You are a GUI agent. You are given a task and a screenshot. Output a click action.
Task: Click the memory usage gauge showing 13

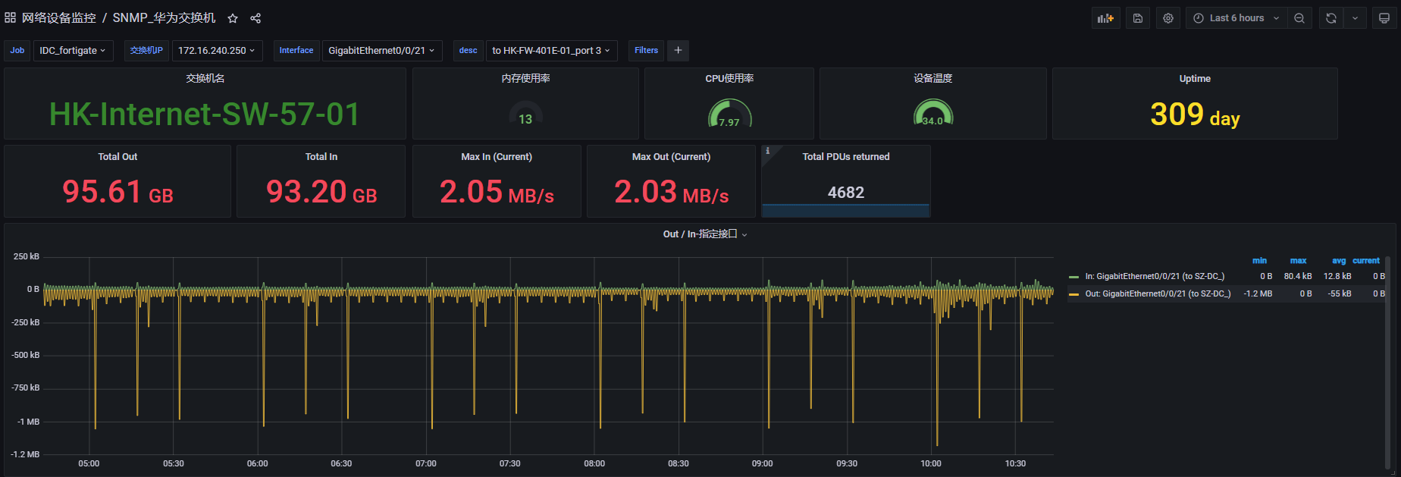[525, 114]
